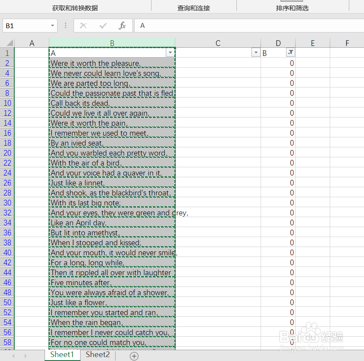Click cell 'Then it rippled all over with laughter'
Image resolution: width=364 pixels, height=361 pixels.
pos(112,272)
